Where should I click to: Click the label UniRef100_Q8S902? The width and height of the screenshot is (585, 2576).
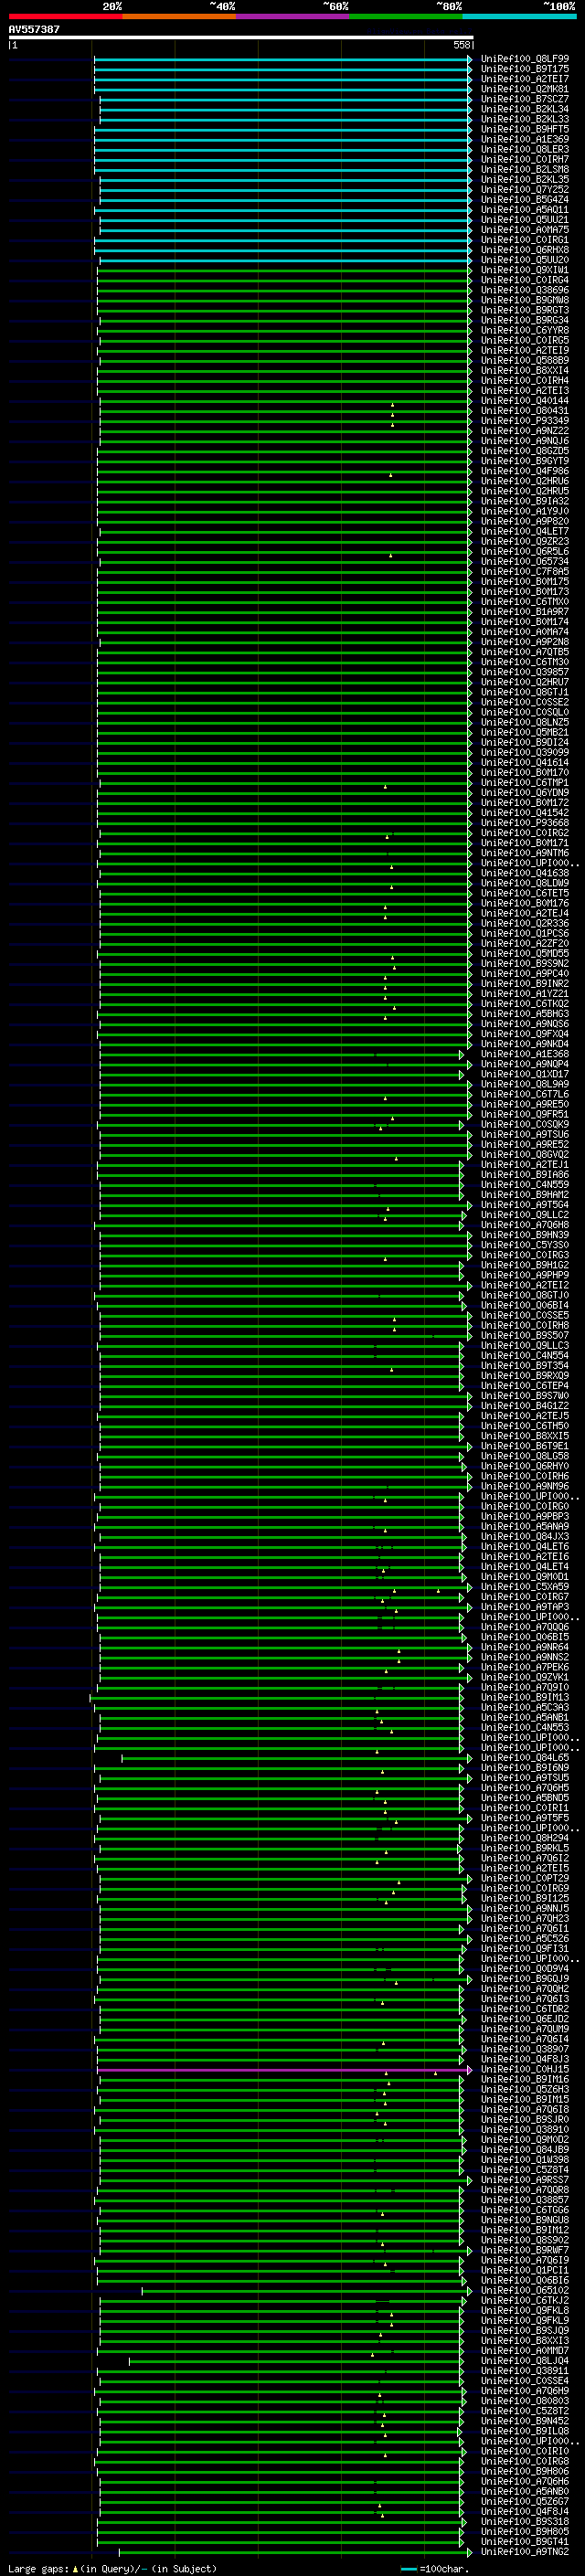pos(525,2240)
